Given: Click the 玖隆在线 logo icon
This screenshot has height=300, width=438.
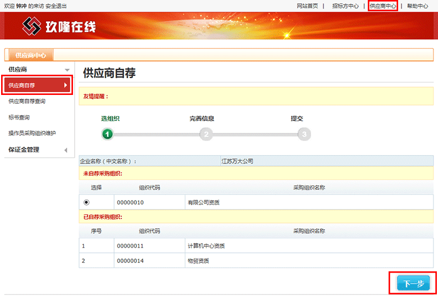Looking at the screenshot, I should (x=32, y=26).
